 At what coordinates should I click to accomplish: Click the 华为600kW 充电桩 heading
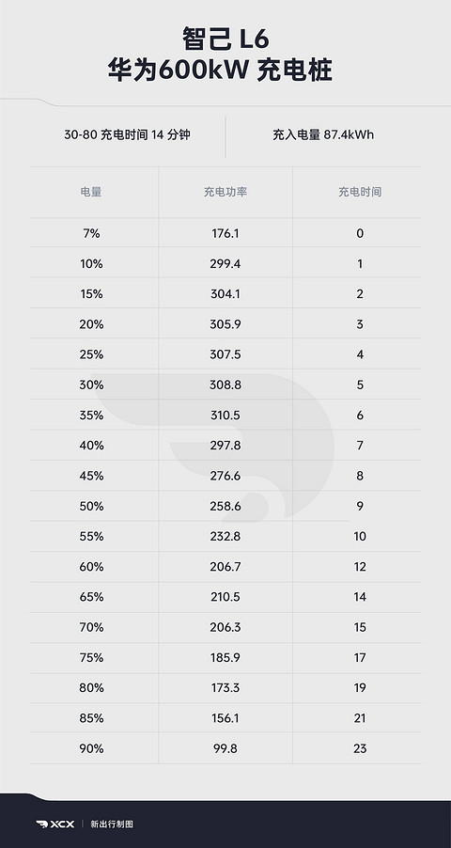[220, 71]
